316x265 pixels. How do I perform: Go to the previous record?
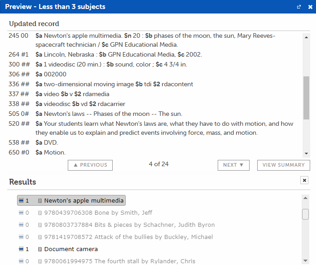(x=90, y=165)
